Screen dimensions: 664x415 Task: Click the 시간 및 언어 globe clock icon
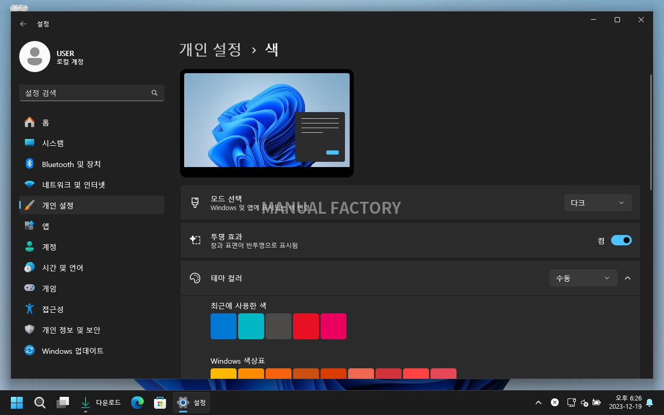tap(30, 268)
